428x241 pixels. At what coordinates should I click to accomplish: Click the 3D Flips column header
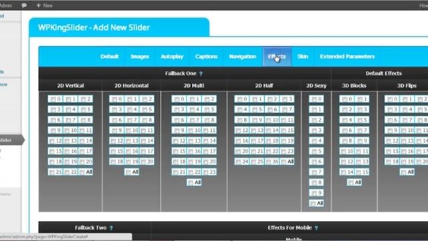[x=407, y=86]
